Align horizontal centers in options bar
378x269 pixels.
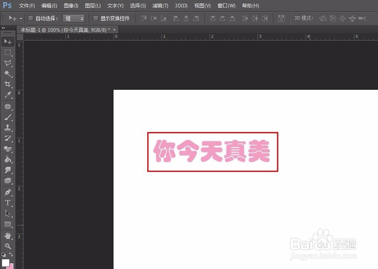(186, 18)
